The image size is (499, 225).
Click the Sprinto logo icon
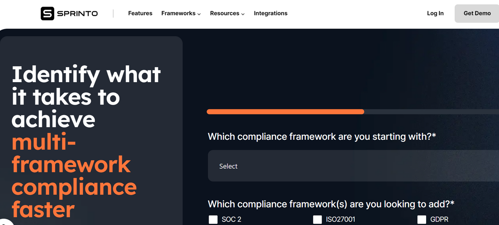tap(47, 14)
